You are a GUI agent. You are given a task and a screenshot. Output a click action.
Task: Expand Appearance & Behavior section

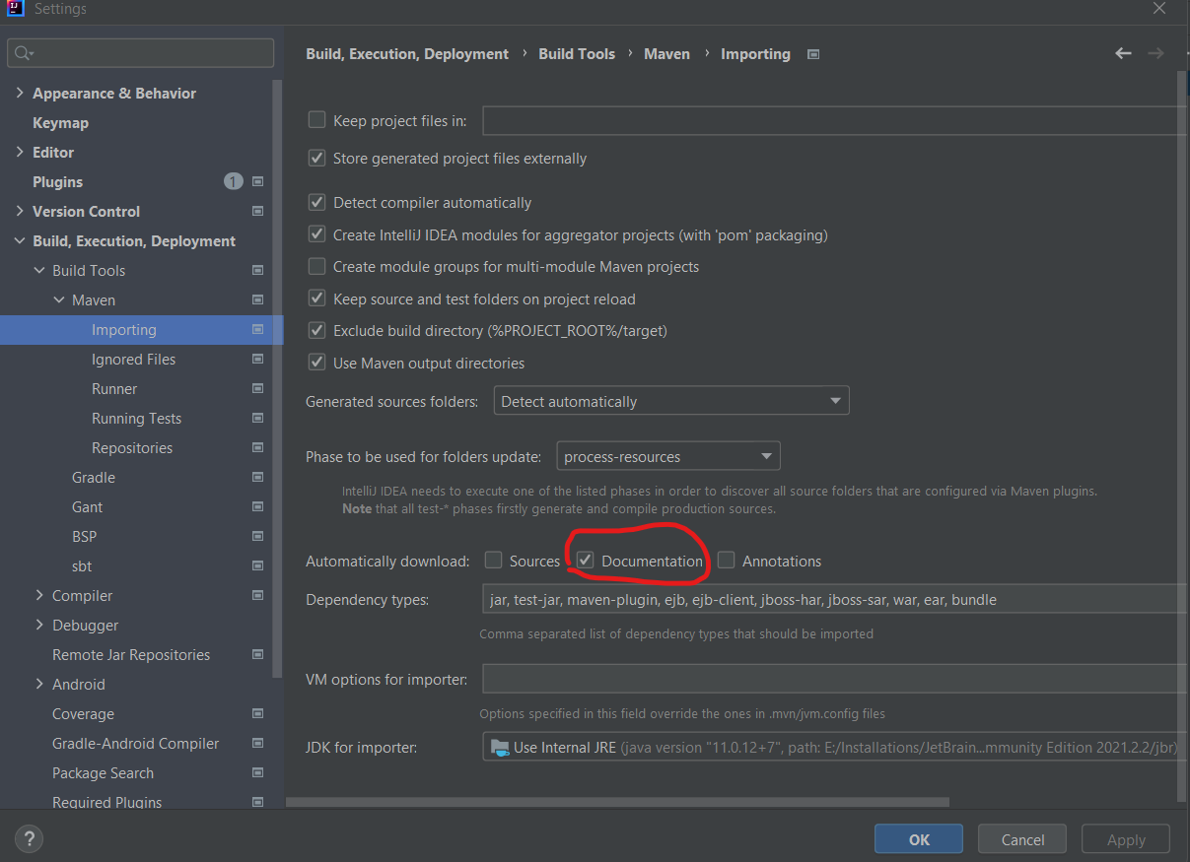(20, 93)
